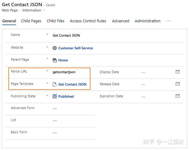Click the page icon next to Home
Image resolution: width=189 pixels, height=150 pixels.
point(55,60)
